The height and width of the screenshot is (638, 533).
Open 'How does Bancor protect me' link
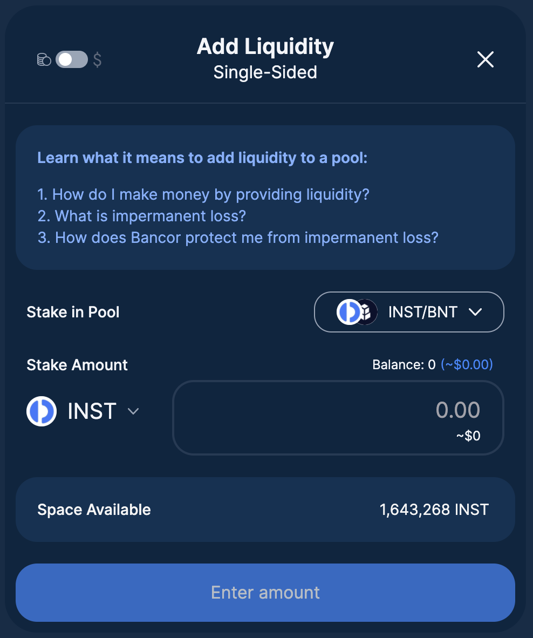point(238,237)
